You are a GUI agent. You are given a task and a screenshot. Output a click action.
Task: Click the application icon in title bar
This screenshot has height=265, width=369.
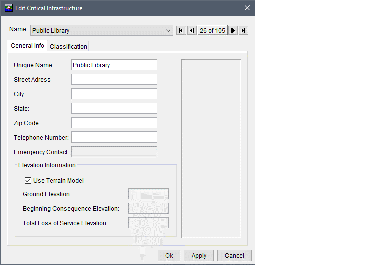[9, 8]
